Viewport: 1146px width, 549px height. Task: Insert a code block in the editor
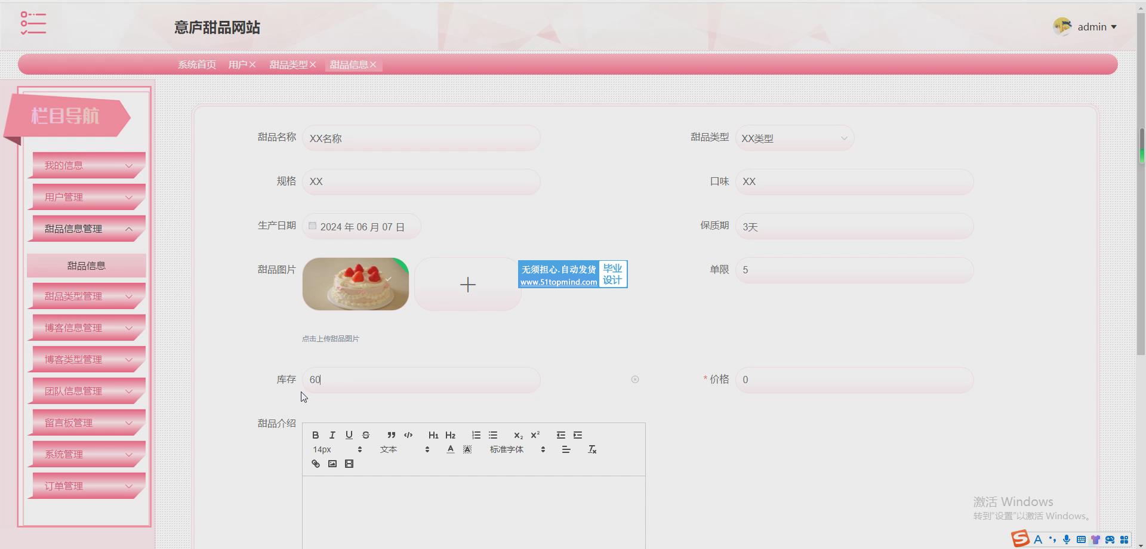coord(408,435)
